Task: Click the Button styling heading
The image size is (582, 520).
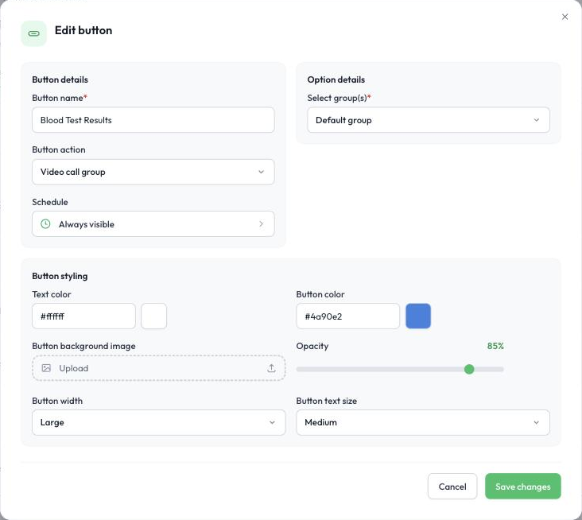Action: [x=60, y=276]
